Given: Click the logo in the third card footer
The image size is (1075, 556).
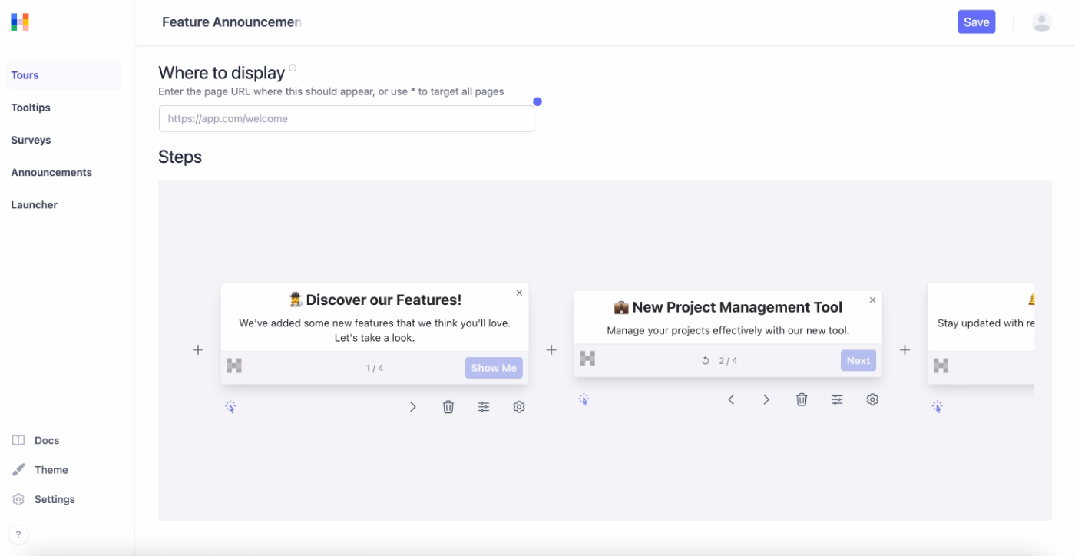Looking at the screenshot, I should (x=941, y=366).
